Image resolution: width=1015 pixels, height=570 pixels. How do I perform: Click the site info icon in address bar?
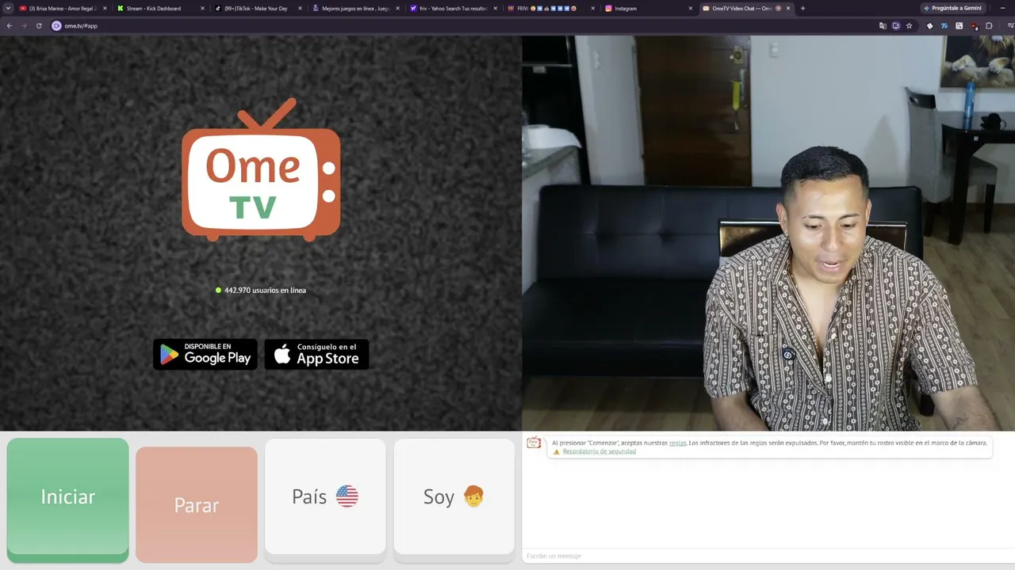click(x=56, y=25)
